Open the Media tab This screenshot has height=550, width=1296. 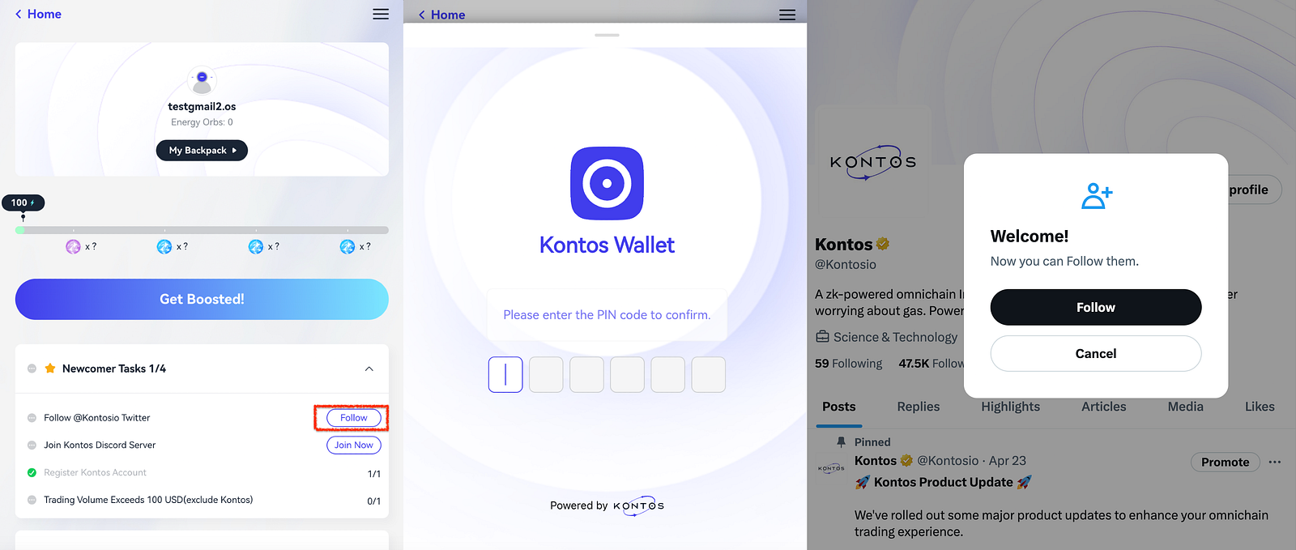pyautogui.click(x=1185, y=407)
